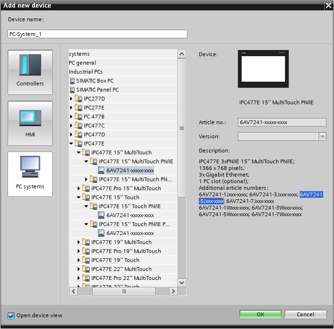Select highlighted 6AV7241-xxxxx-xxxx tree item
The height and width of the screenshot is (329, 334).
pyautogui.click(x=130, y=170)
